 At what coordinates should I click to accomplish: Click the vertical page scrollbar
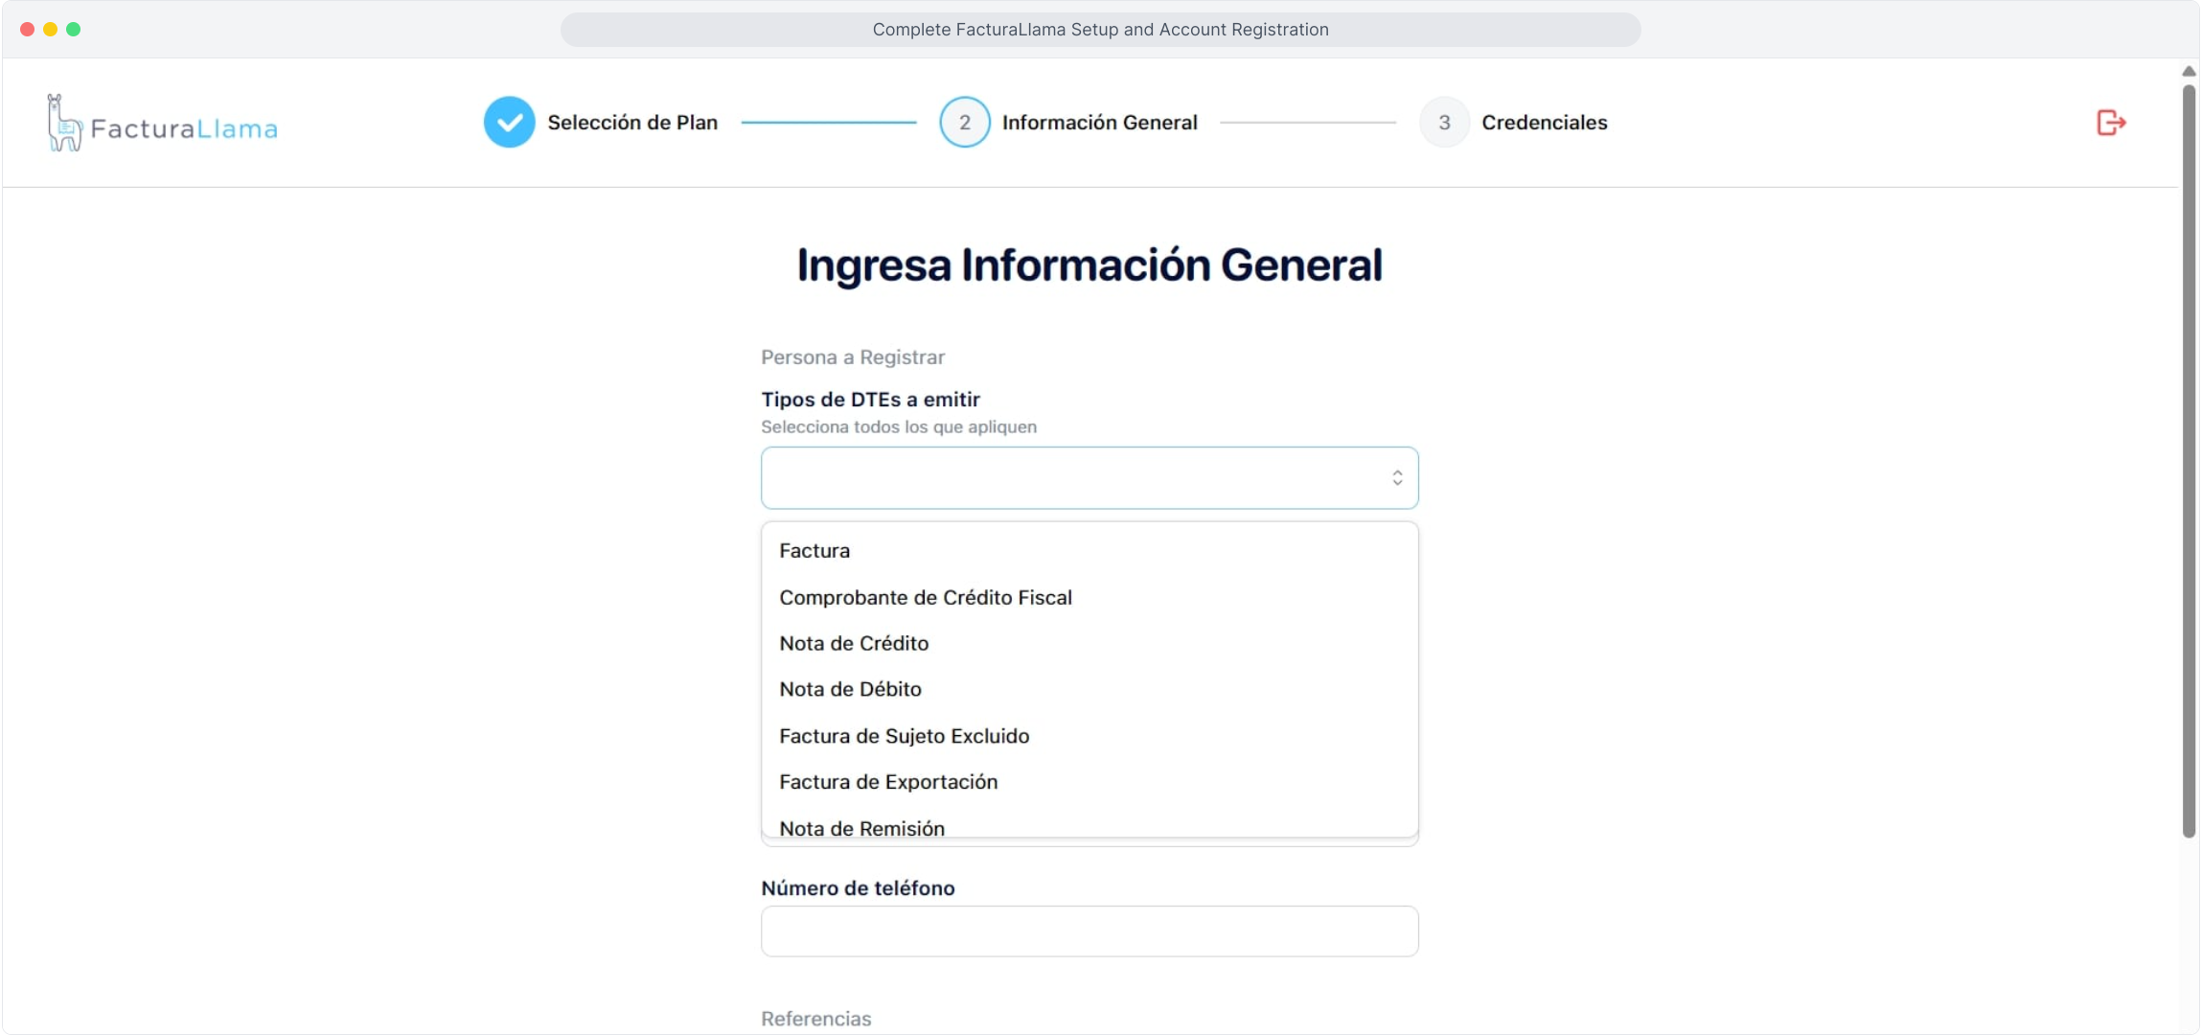pyautogui.click(x=2189, y=460)
